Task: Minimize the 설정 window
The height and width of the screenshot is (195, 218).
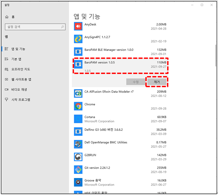Action: pos(192,5)
